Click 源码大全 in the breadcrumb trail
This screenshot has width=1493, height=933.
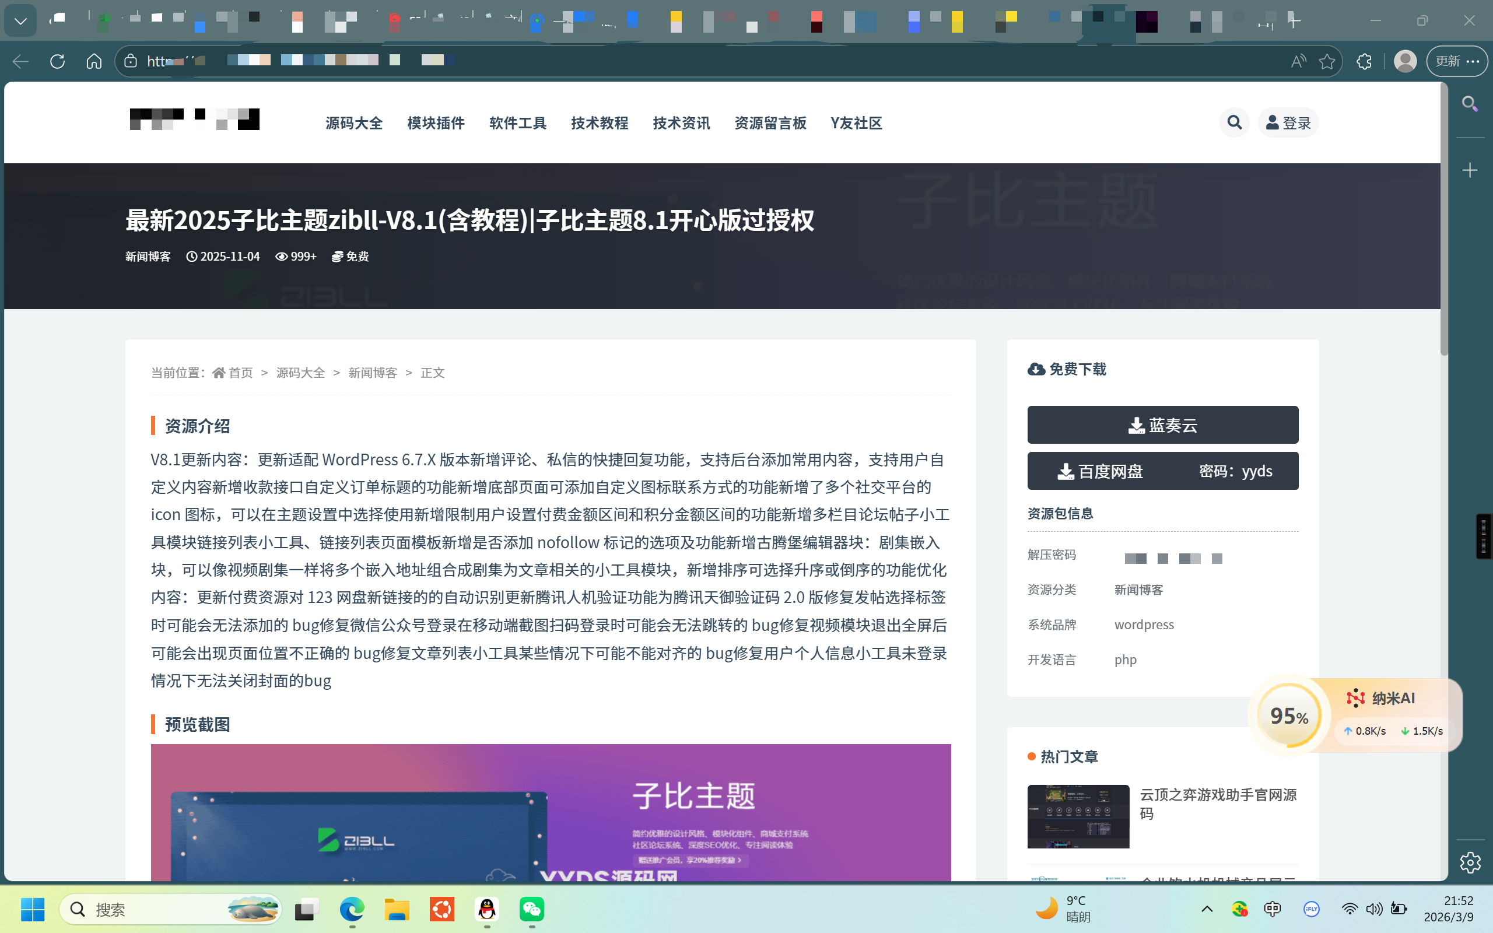[x=300, y=373]
